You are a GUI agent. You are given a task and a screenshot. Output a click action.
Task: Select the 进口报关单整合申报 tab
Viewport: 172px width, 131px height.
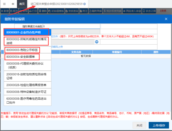point(56,4)
